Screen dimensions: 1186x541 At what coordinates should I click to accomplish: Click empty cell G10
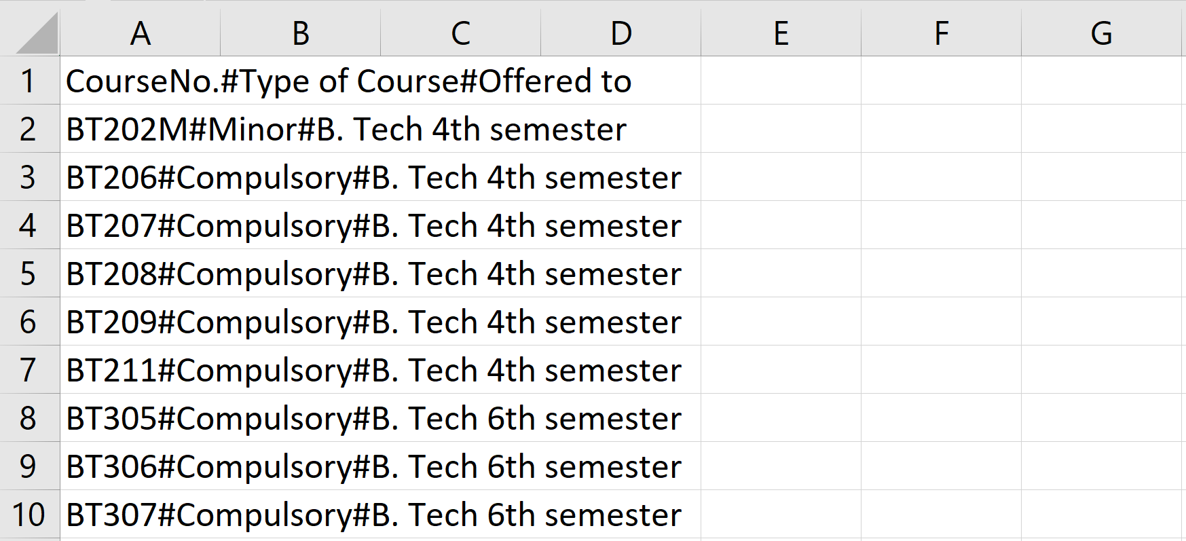click(1100, 515)
